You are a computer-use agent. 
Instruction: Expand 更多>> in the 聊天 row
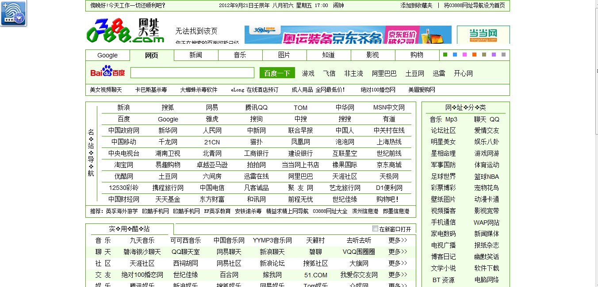[x=398, y=252]
